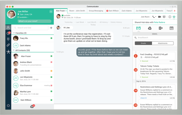Select the calendar icon in Hub panel
Viewport: 182px width, 115px height.
[171, 28]
